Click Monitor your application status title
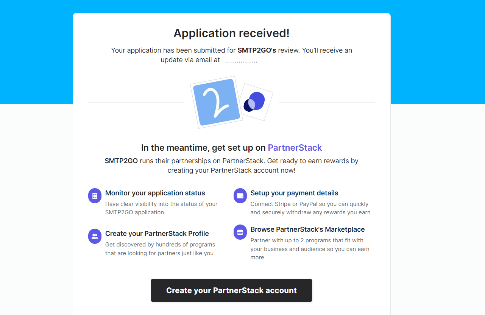The width and height of the screenshot is (485, 315). [155, 193]
